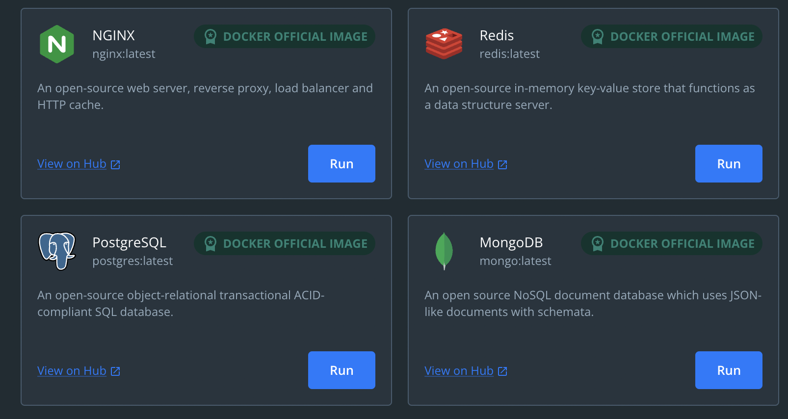Click the mongo:latest tag text
The image size is (788, 419).
pos(515,261)
